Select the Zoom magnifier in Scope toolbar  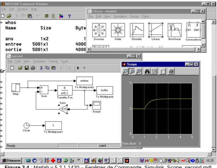pos(125,71)
